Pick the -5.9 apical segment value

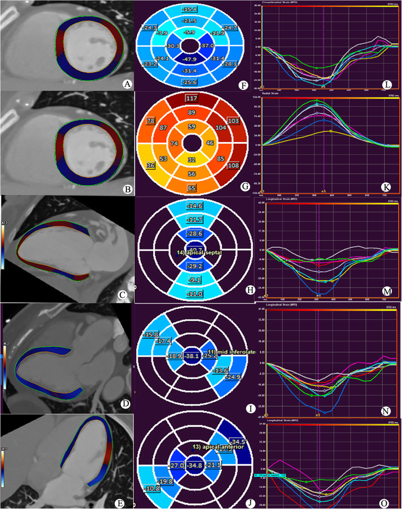point(189,32)
